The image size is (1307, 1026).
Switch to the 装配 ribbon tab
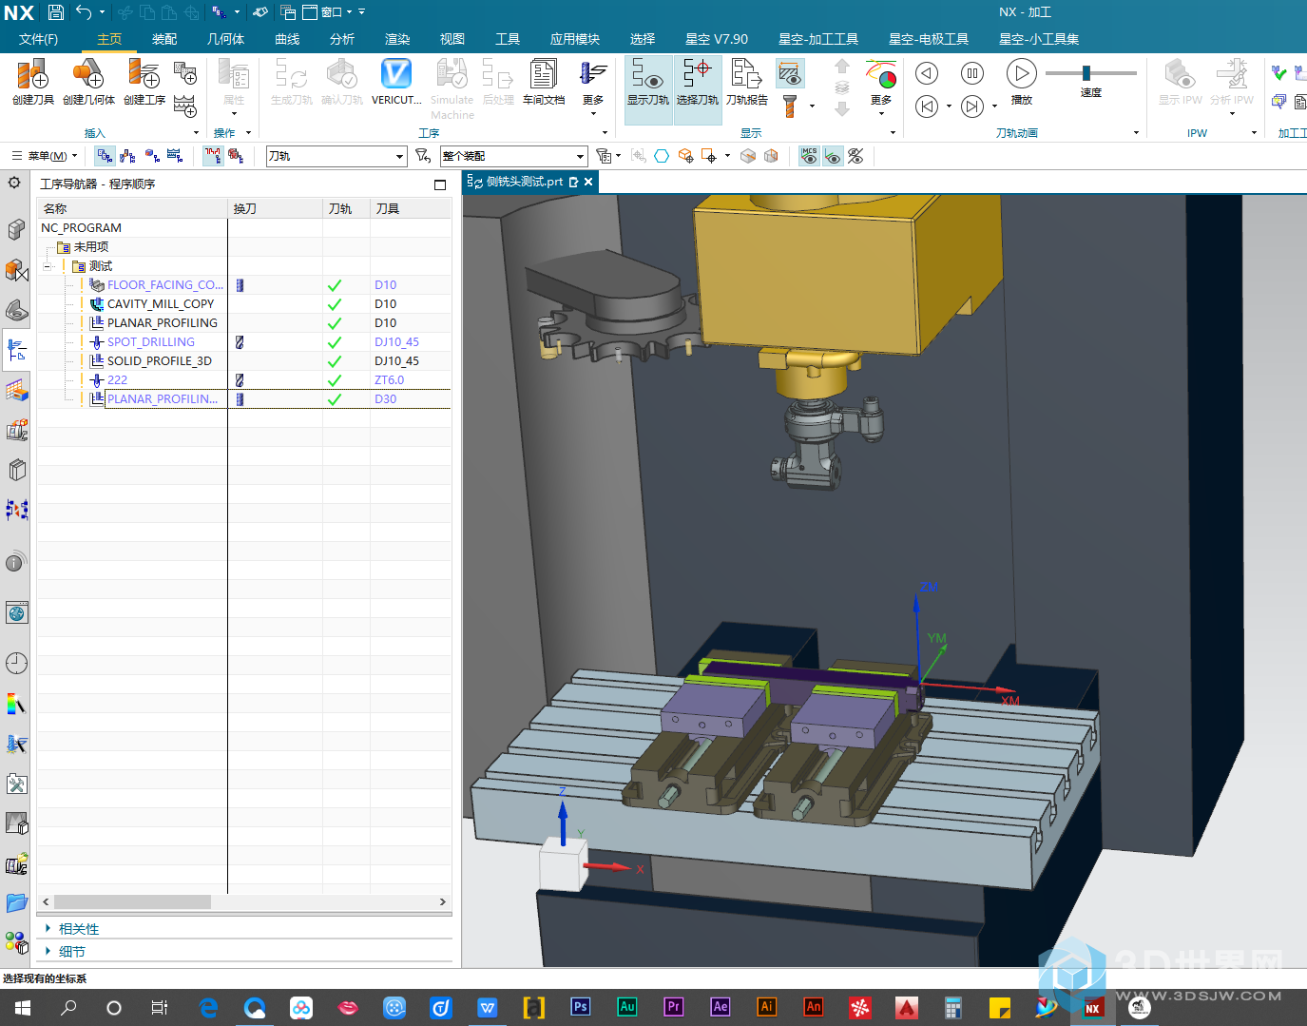pyautogui.click(x=164, y=39)
